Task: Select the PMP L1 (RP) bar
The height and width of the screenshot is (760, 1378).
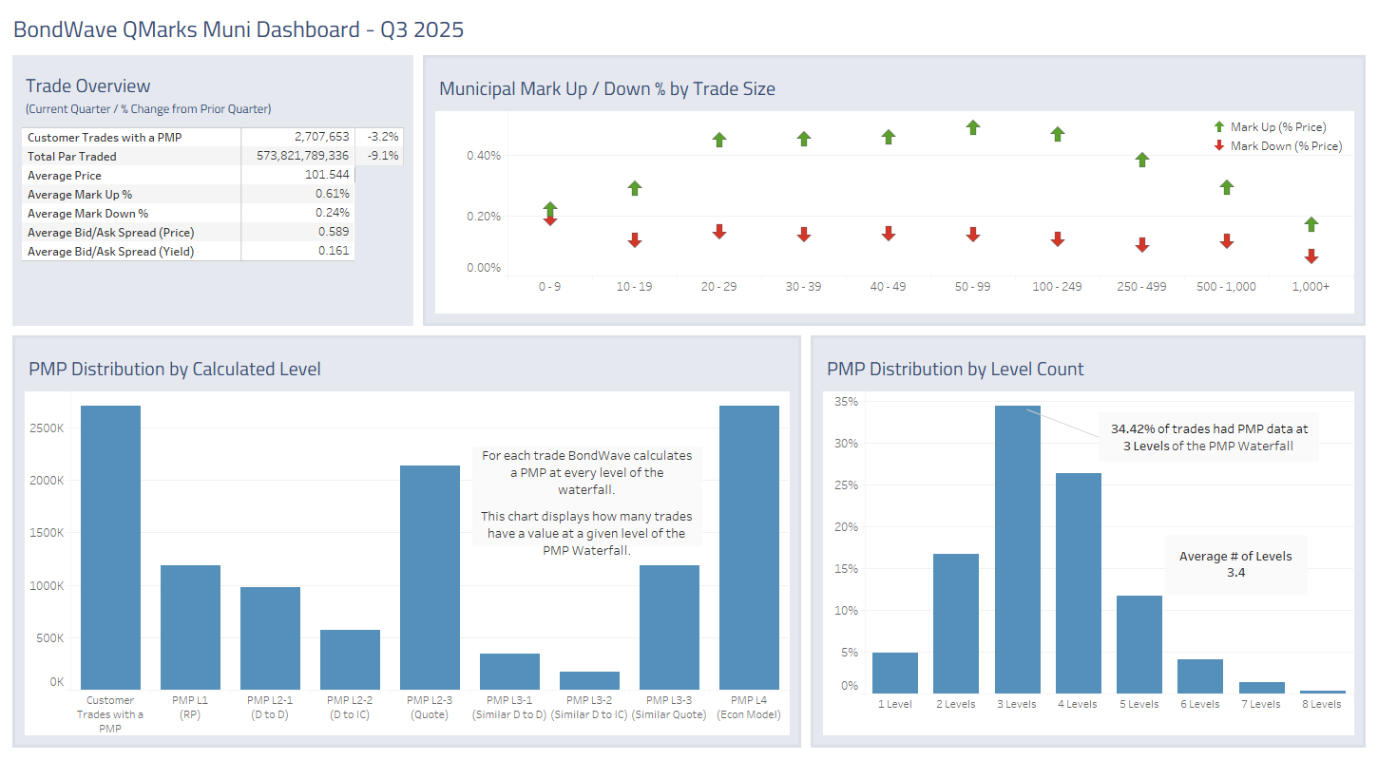Action: tap(190, 627)
